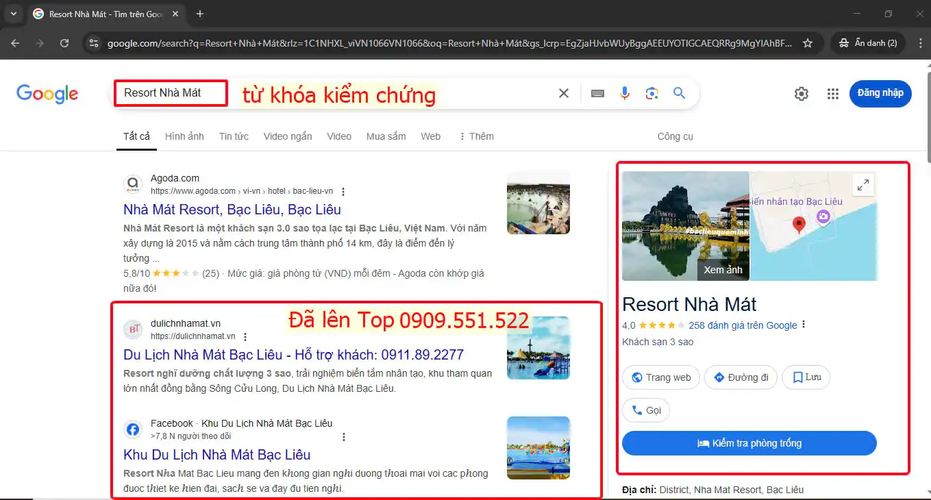Open the Khu Du Lịch Nhà Mát Bạc Liêu link
Viewport: 931px width, 500px height.
[217, 455]
